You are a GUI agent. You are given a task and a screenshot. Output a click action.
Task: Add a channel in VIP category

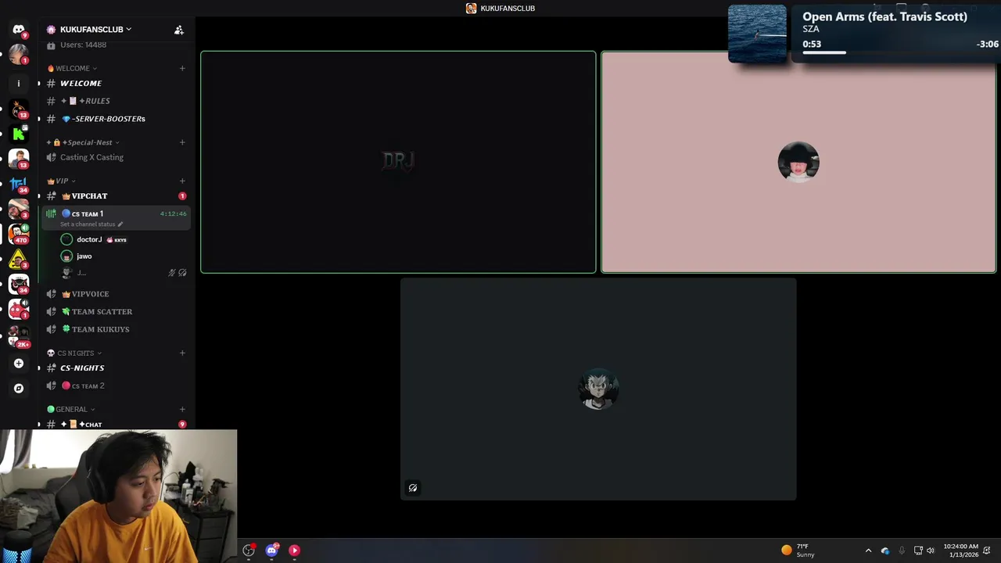pyautogui.click(x=182, y=181)
